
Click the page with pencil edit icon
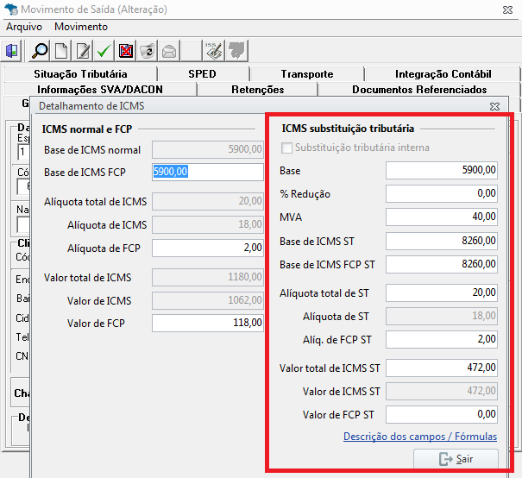83,51
